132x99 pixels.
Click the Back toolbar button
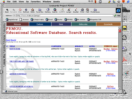pos(7,11)
